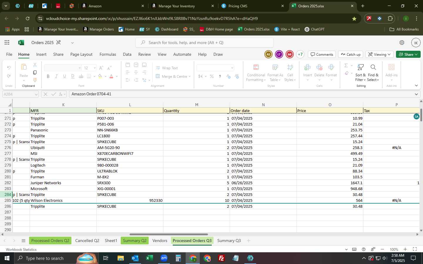Image resolution: width=423 pixels, height=264 pixels.
Task: Click the Catch up button
Action: pos(351,55)
